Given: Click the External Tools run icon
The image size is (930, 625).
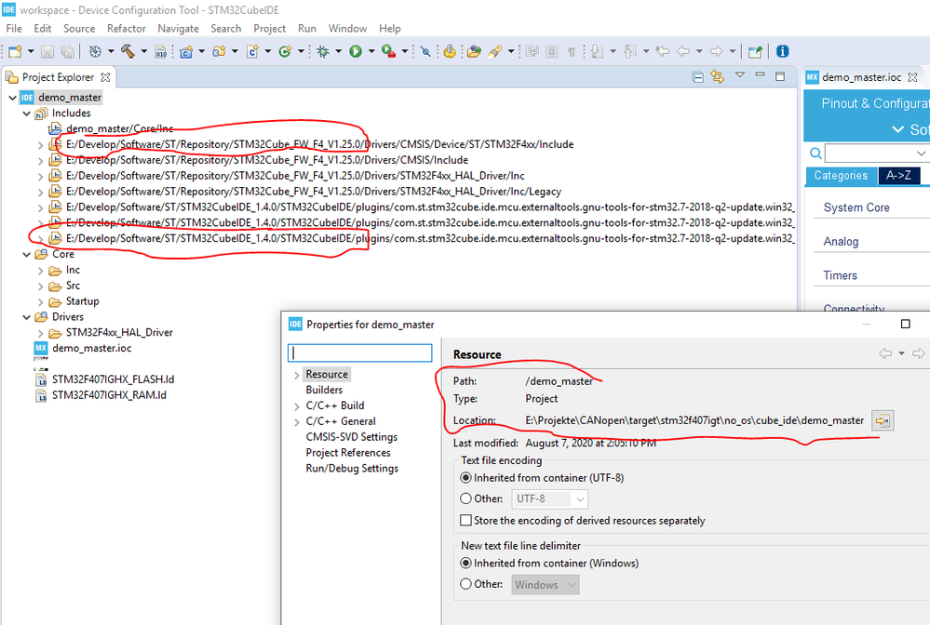Looking at the screenshot, I should 388,51.
